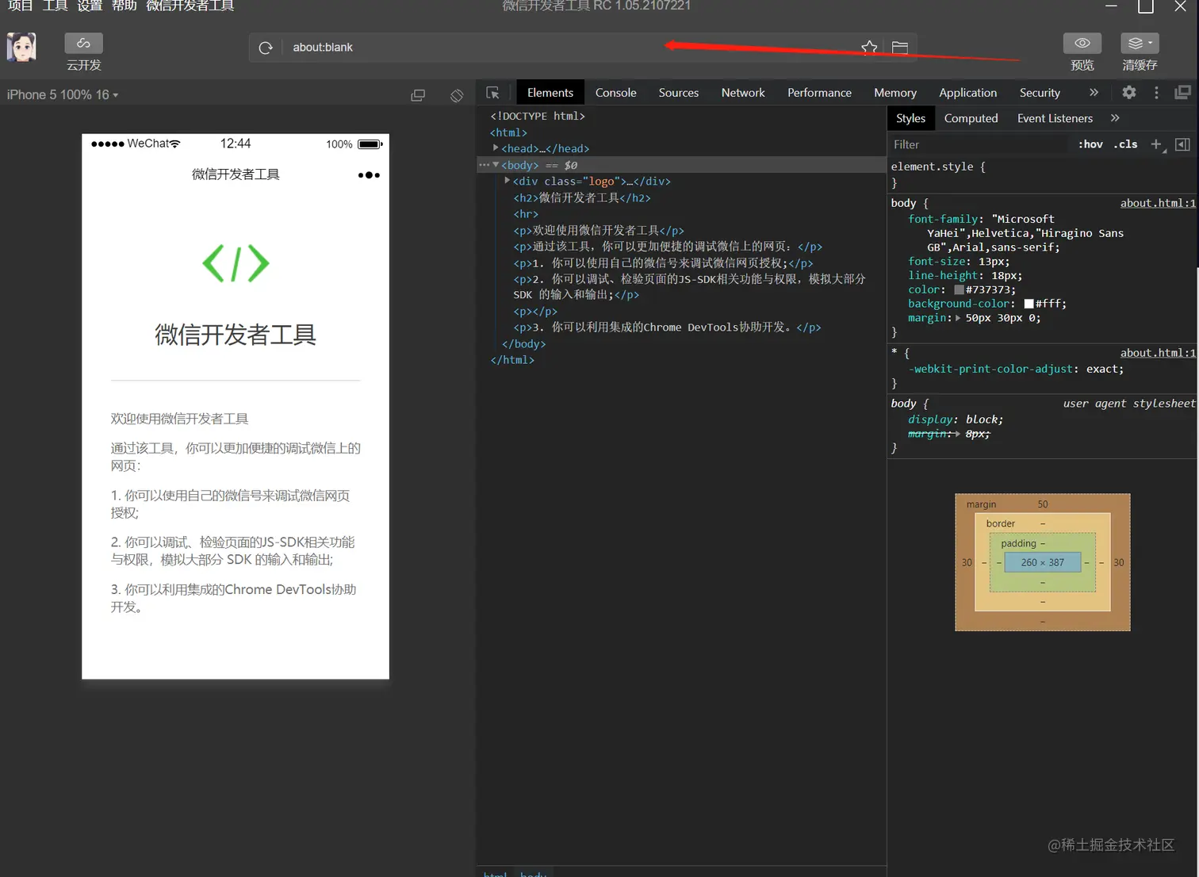Open about.html:1 link for the * rule

point(1158,353)
